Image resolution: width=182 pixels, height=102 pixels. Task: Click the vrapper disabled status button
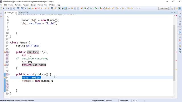[98, 101]
